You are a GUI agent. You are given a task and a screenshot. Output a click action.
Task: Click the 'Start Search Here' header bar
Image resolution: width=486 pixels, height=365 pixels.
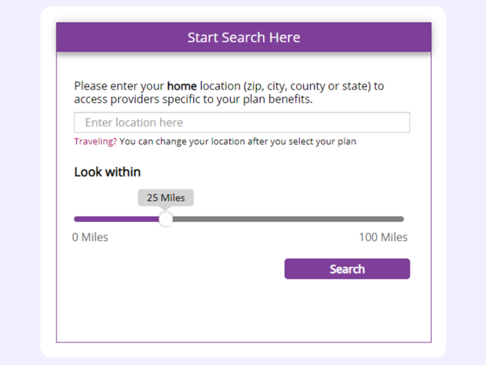(243, 37)
